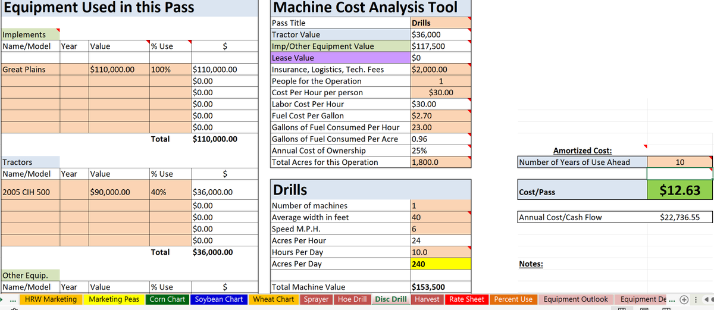Click the Tractor Value $36,000 cell
The image size is (714, 310).
(440, 35)
